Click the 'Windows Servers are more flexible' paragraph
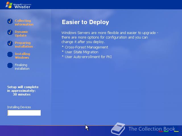 110,37
